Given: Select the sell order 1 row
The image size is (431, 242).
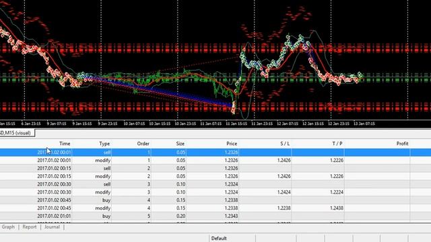Looking at the screenshot, I should tap(215, 153).
